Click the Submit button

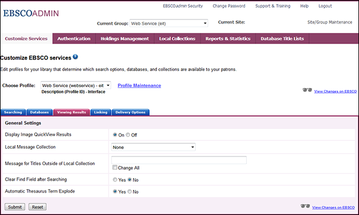(x=15, y=207)
